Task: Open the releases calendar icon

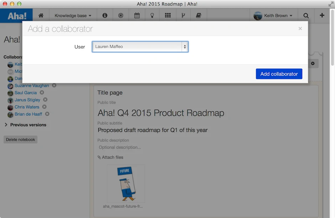Action: point(137,15)
